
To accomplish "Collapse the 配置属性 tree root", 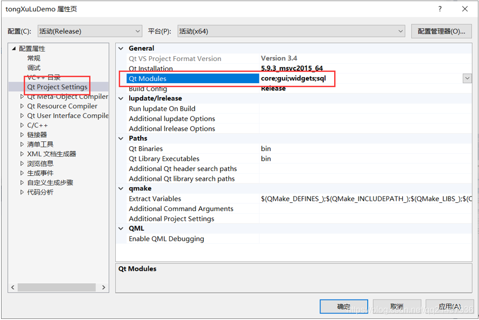I will pos(14,49).
